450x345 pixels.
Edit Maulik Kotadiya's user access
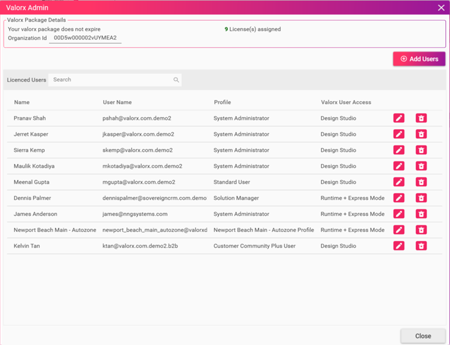click(x=399, y=166)
